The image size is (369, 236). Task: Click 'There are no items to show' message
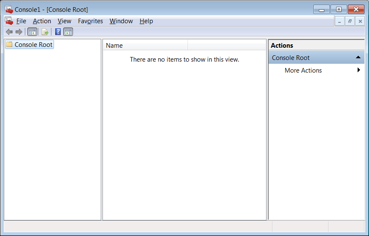click(185, 60)
